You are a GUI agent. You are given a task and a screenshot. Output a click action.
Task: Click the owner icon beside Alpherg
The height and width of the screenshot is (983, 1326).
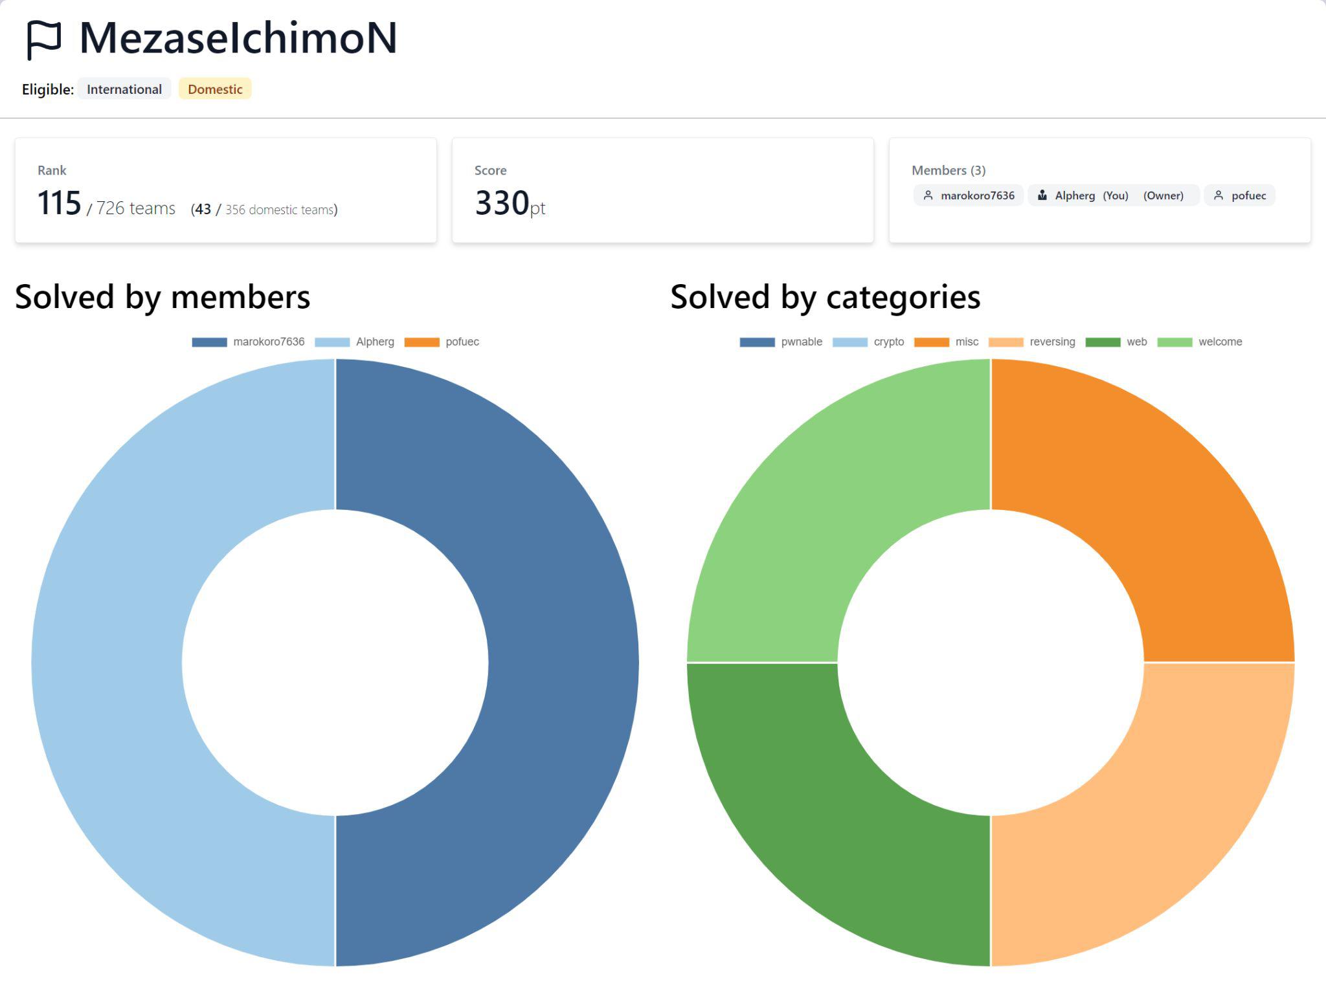pyautogui.click(x=1042, y=195)
